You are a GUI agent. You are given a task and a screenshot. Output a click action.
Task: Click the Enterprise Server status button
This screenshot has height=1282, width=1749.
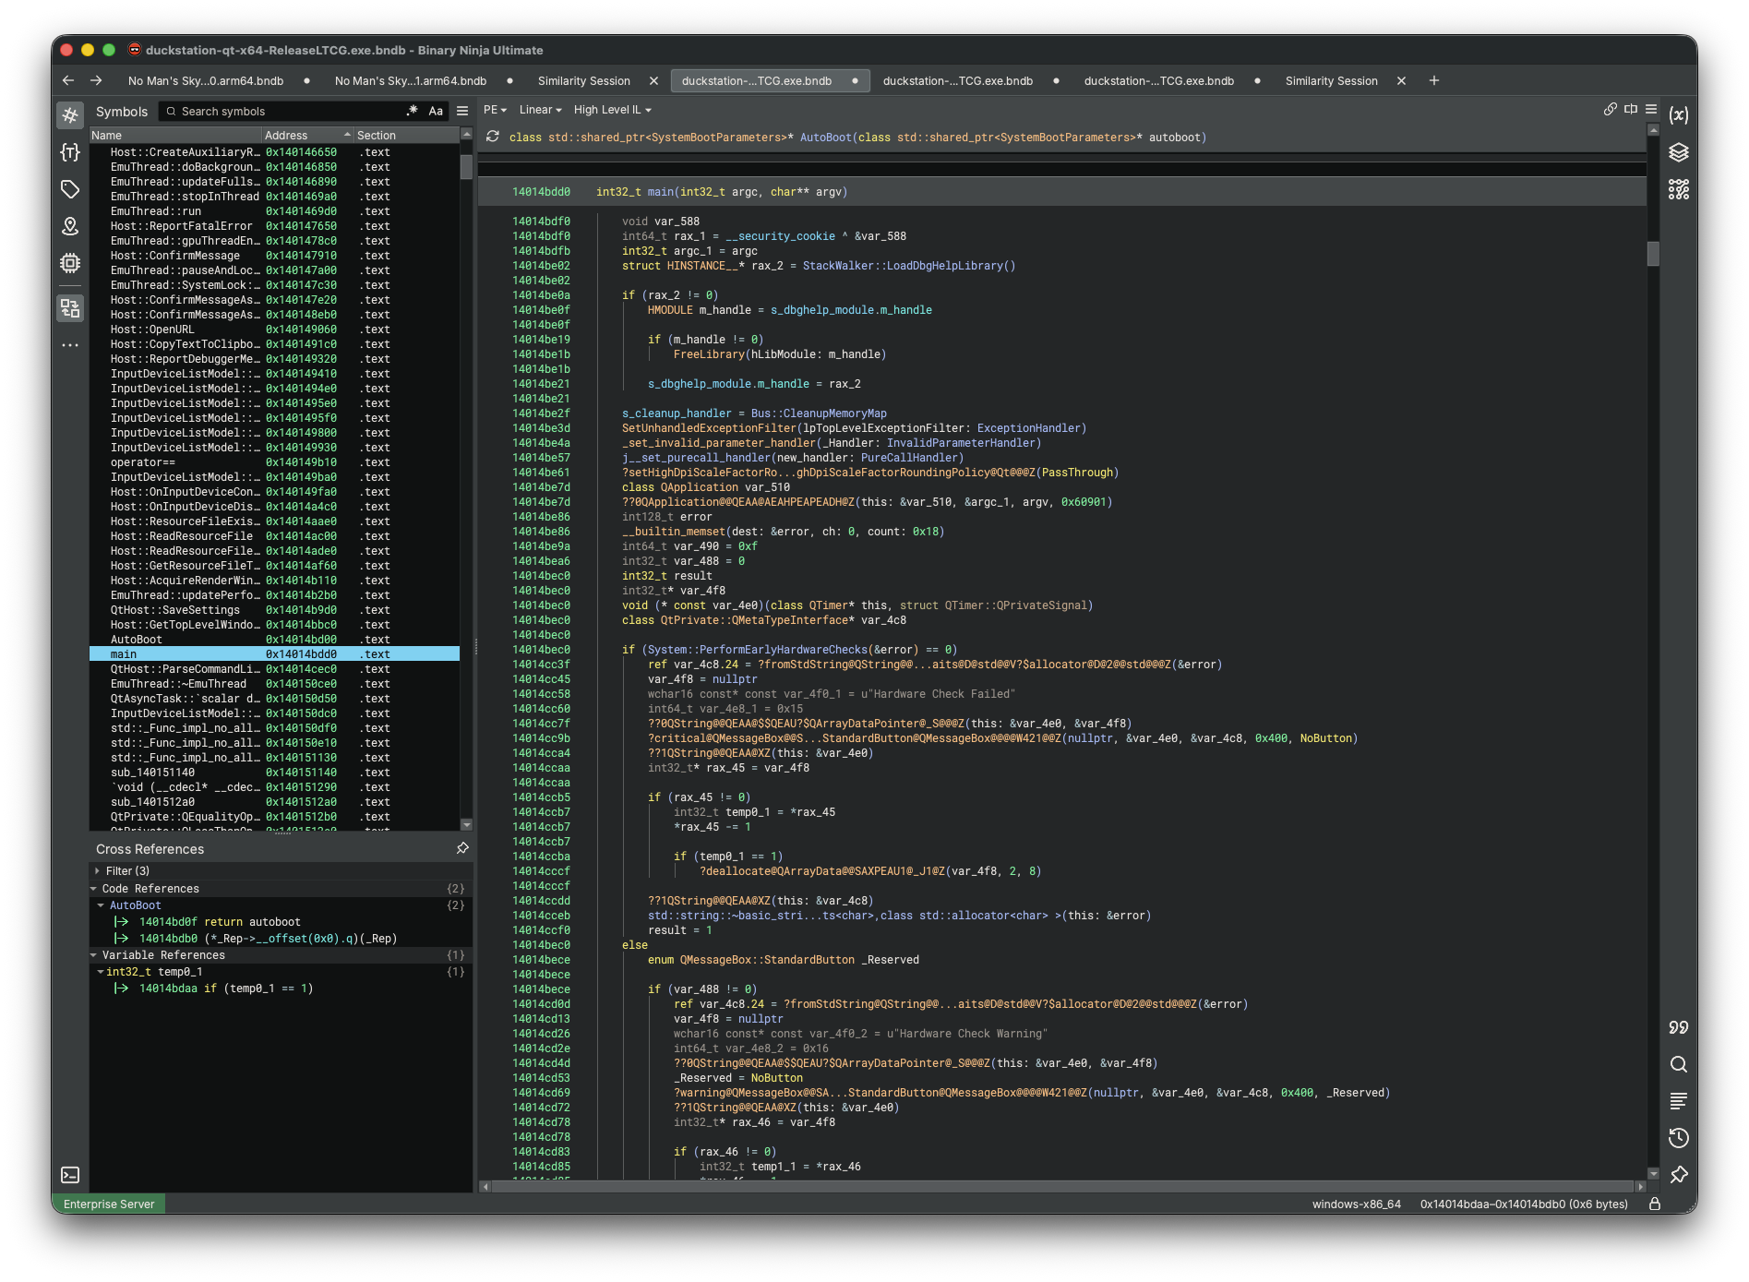109,1204
